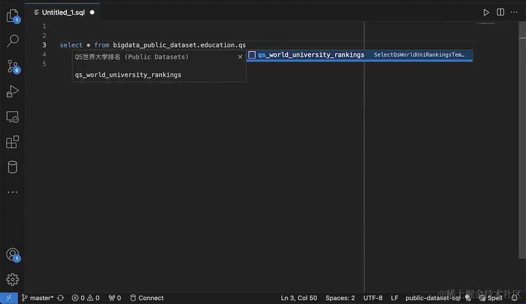
Task: Open notifications bell in status bar
Action: (x=514, y=298)
